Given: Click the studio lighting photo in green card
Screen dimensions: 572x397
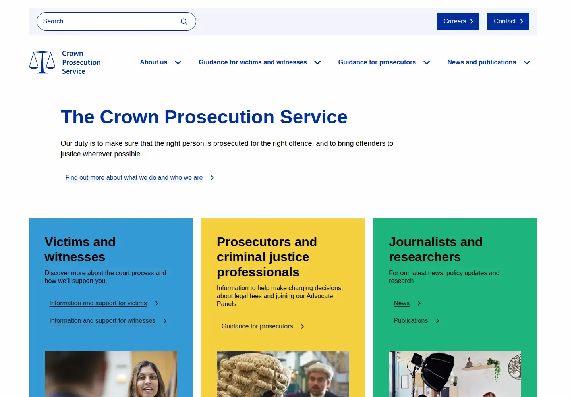Looking at the screenshot, I should click(455, 374).
